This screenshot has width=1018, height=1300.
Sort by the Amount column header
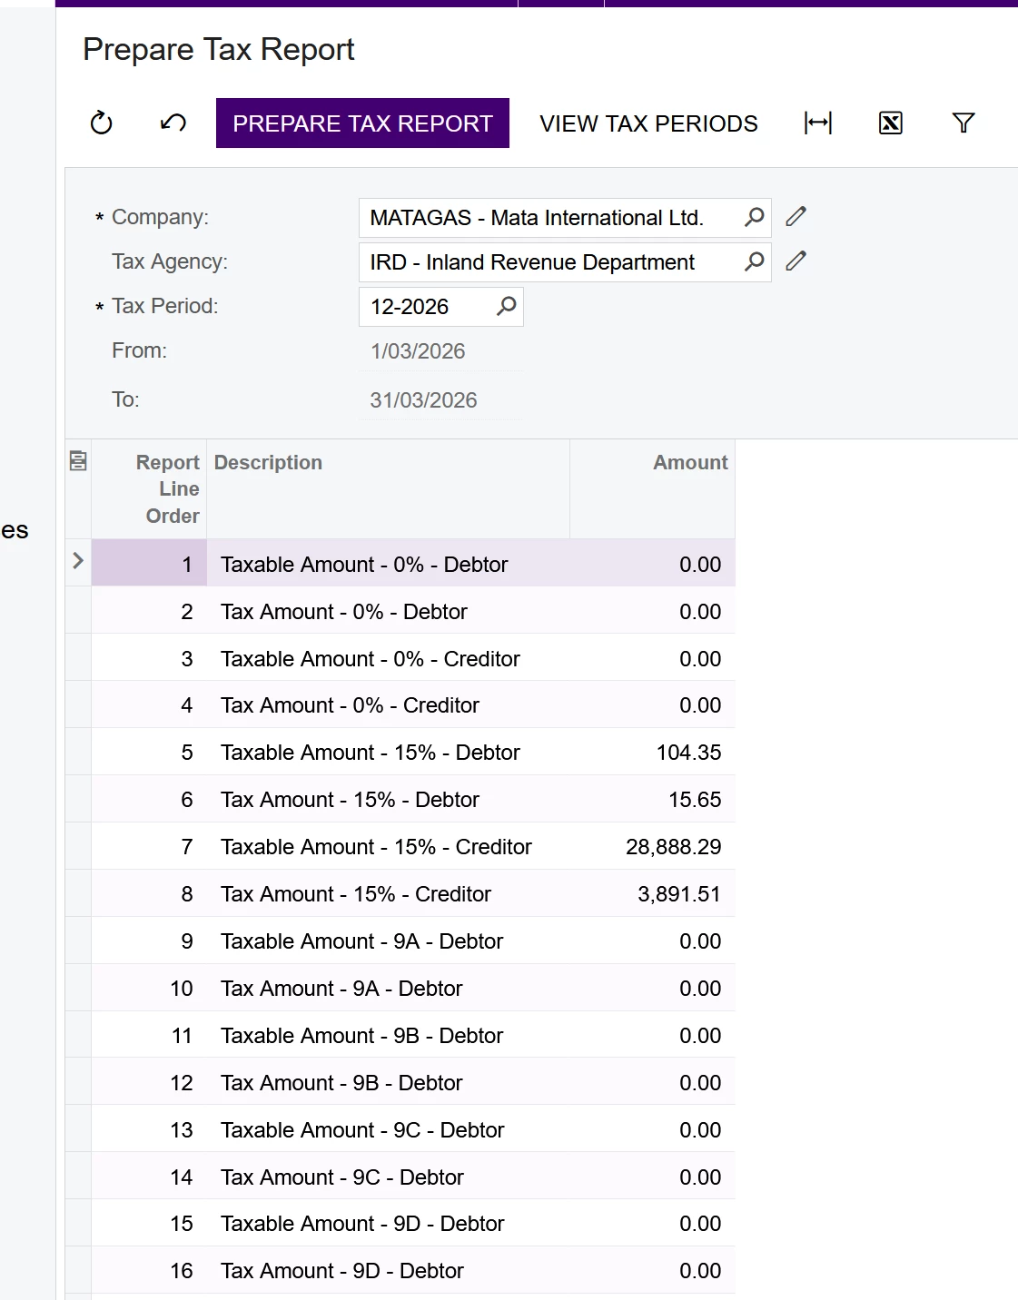[690, 462]
